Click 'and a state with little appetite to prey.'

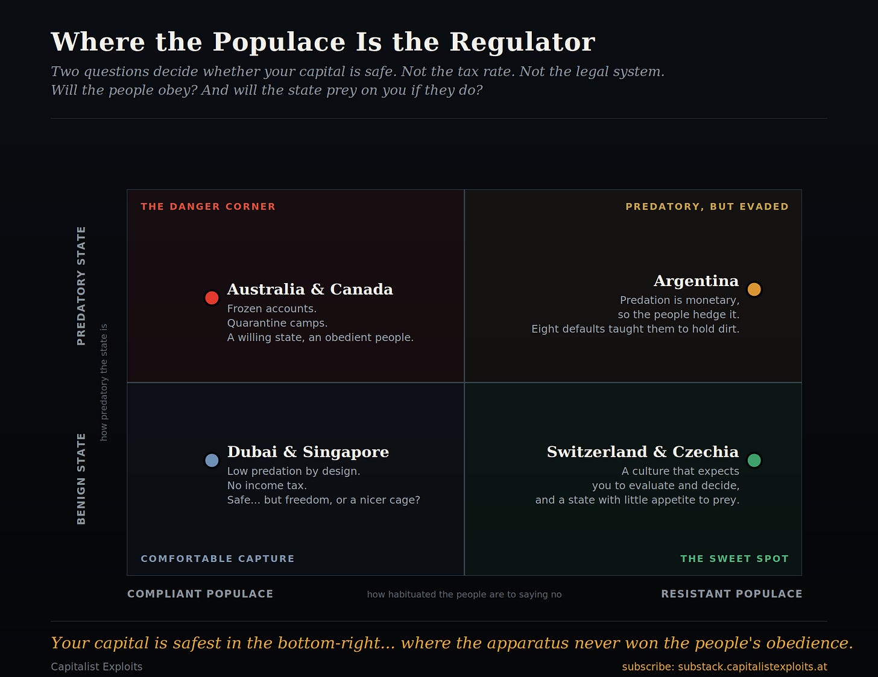(x=637, y=501)
